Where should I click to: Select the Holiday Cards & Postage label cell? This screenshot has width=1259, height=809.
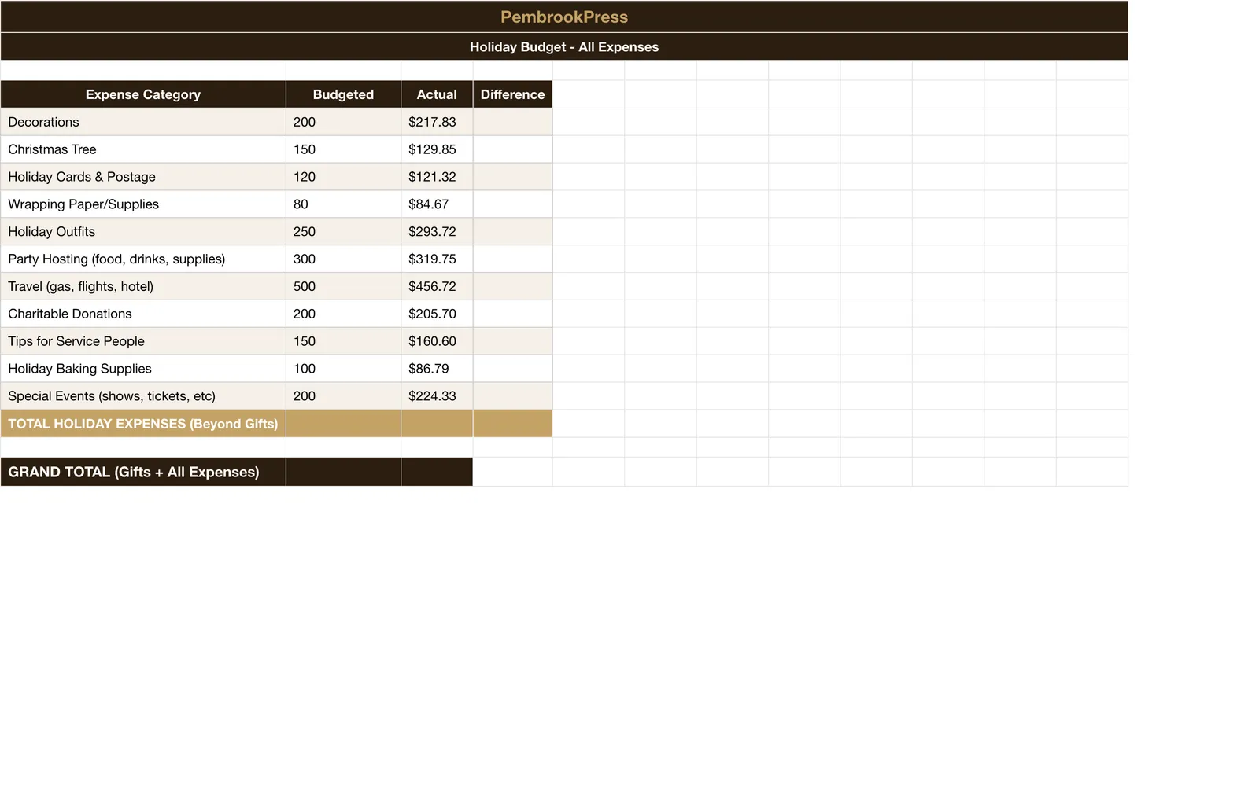(x=143, y=177)
